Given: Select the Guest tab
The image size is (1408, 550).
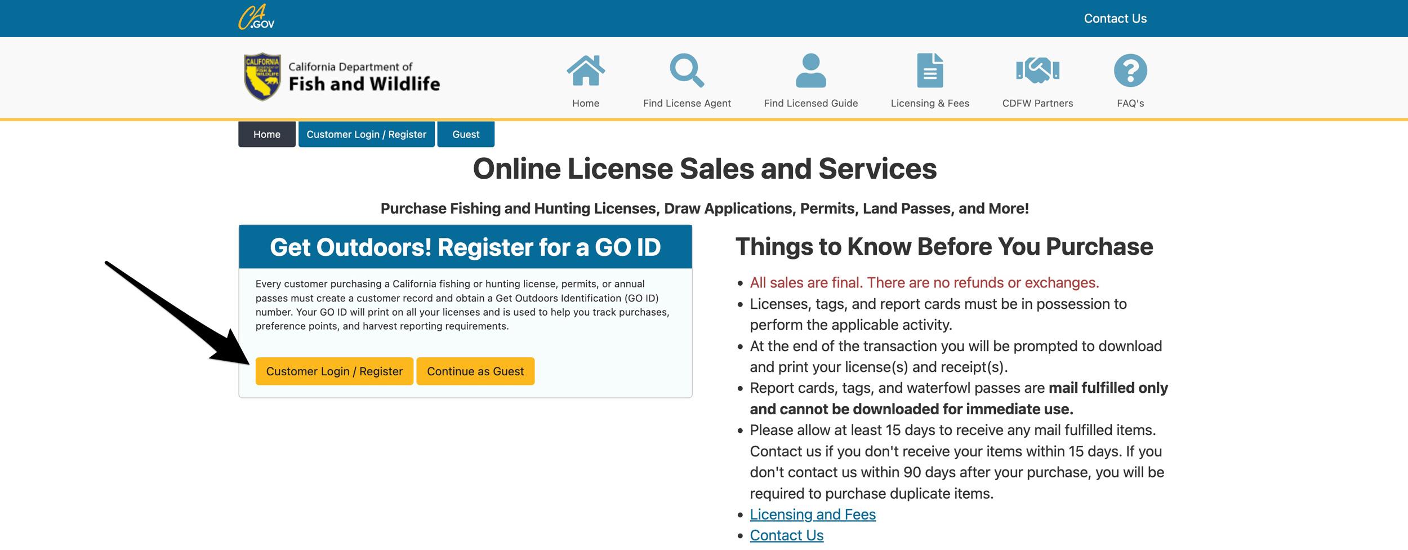Looking at the screenshot, I should tap(466, 134).
